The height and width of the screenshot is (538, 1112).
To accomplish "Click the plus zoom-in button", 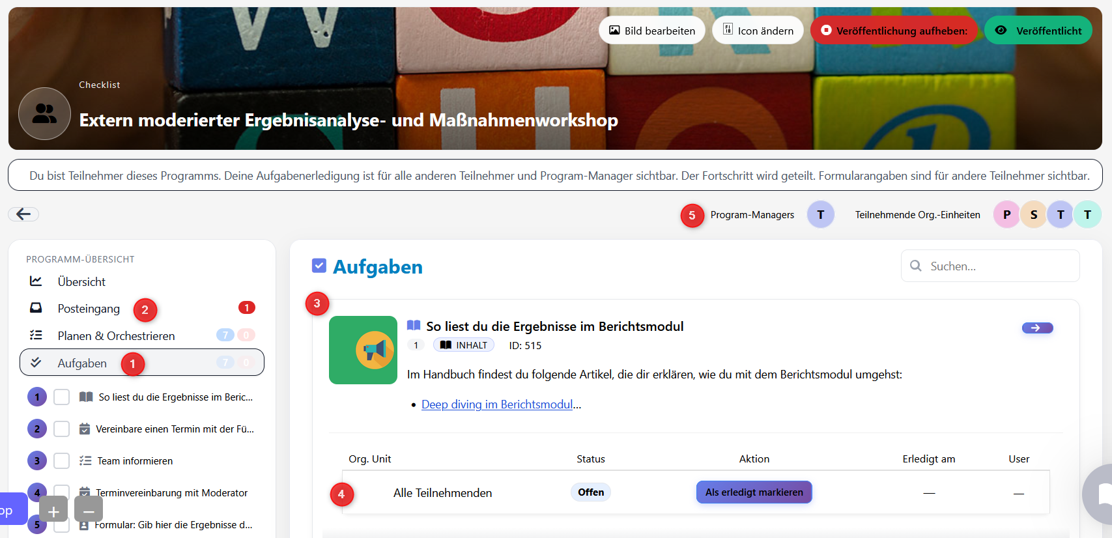I will point(53,511).
